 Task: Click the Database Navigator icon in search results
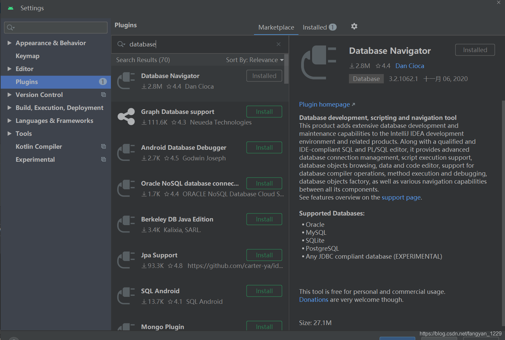(x=126, y=81)
